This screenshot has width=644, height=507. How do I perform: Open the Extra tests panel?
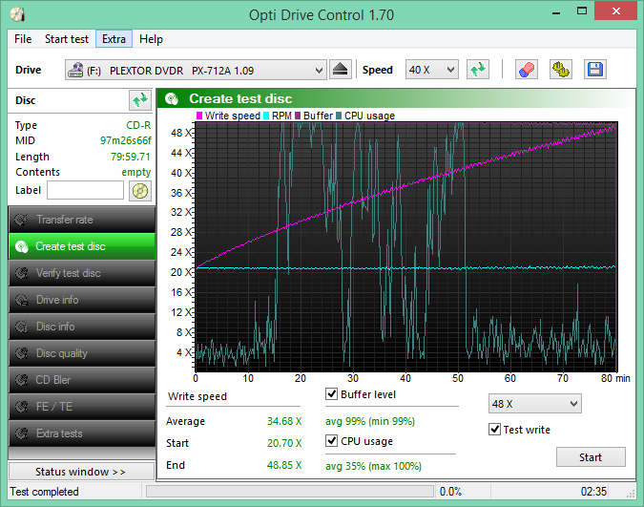82,433
